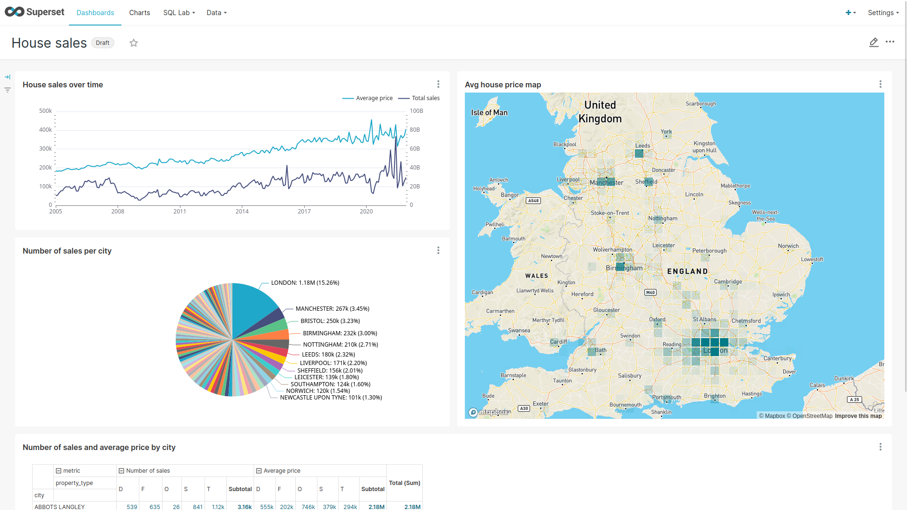907x510 pixels.
Task: Open the Settings dropdown
Action: [x=883, y=13]
